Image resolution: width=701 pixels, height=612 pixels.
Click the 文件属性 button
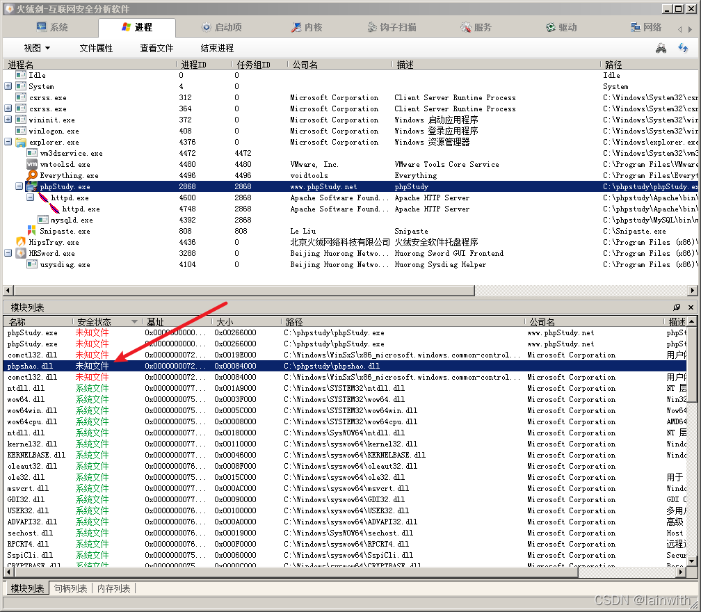pos(96,48)
